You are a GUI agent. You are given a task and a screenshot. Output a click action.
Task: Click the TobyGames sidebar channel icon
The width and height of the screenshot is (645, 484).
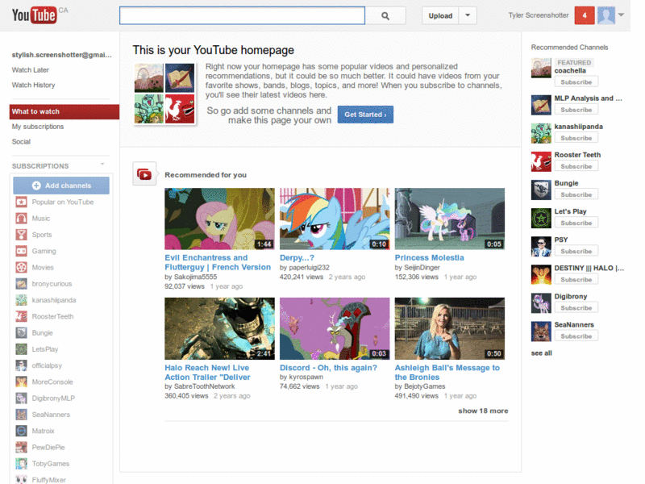coord(22,463)
